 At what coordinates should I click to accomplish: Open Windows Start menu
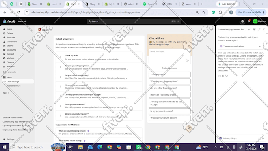[5, 147]
